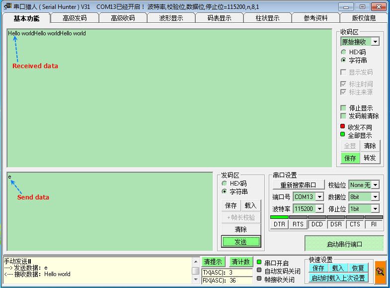Switch to the 高级发码 tab
Viewport: 390px width, 288px height.
75,18
